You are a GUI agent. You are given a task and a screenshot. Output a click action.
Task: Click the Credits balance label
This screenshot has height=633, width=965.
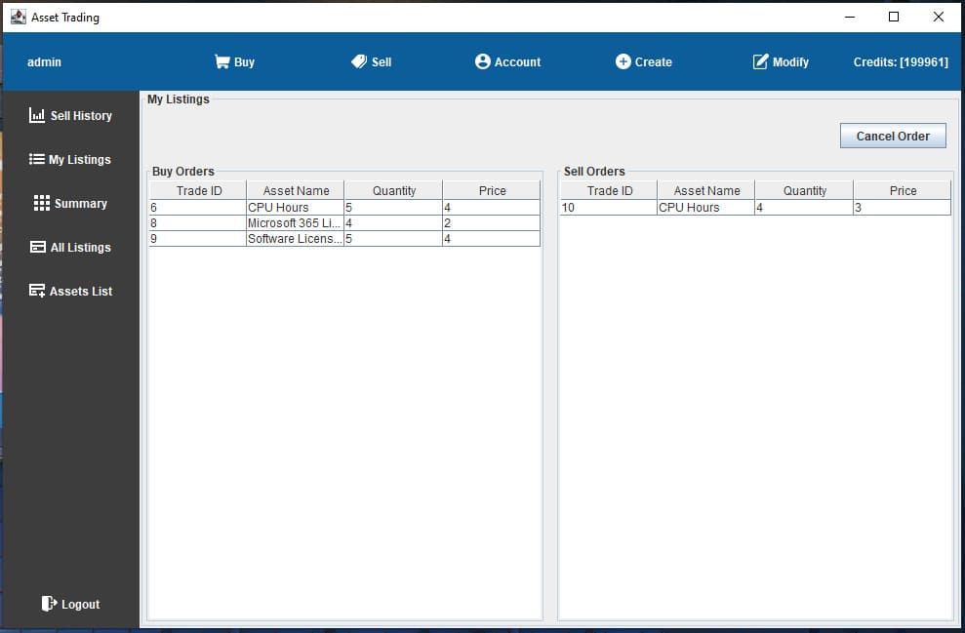coord(899,61)
